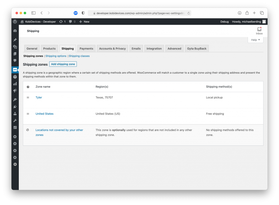Click the comments bubble in the admin bar
This screenshot has width=279, height=205.
click(x=72, y=22)
